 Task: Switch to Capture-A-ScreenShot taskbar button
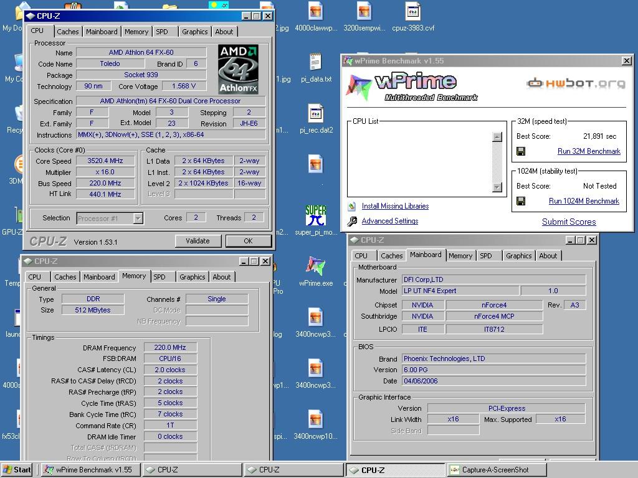coord(497,470)
